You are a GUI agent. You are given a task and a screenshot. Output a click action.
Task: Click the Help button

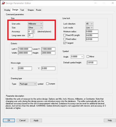click(110, 120)
